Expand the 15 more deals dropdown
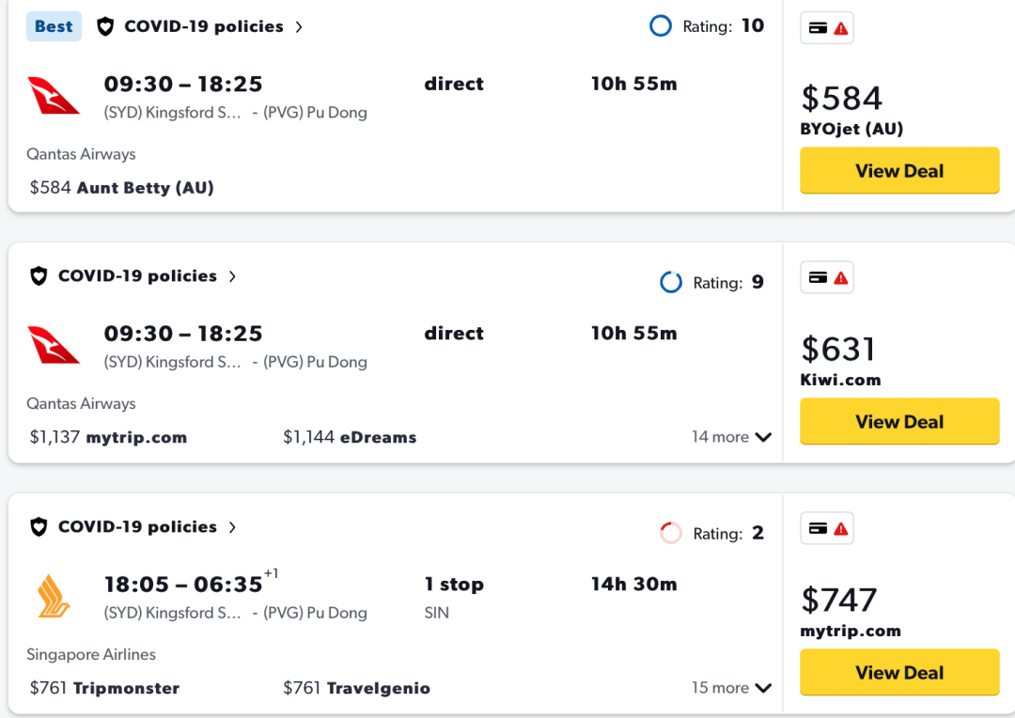The image size is (1015, 718). coord(731,688)
